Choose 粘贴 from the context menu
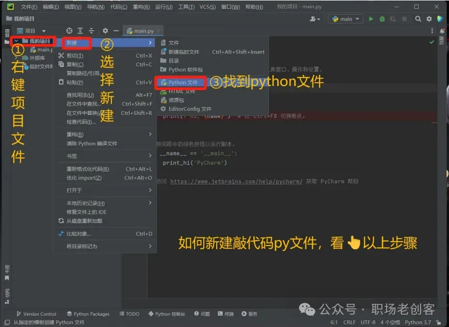449x327 pixels. 105,82
